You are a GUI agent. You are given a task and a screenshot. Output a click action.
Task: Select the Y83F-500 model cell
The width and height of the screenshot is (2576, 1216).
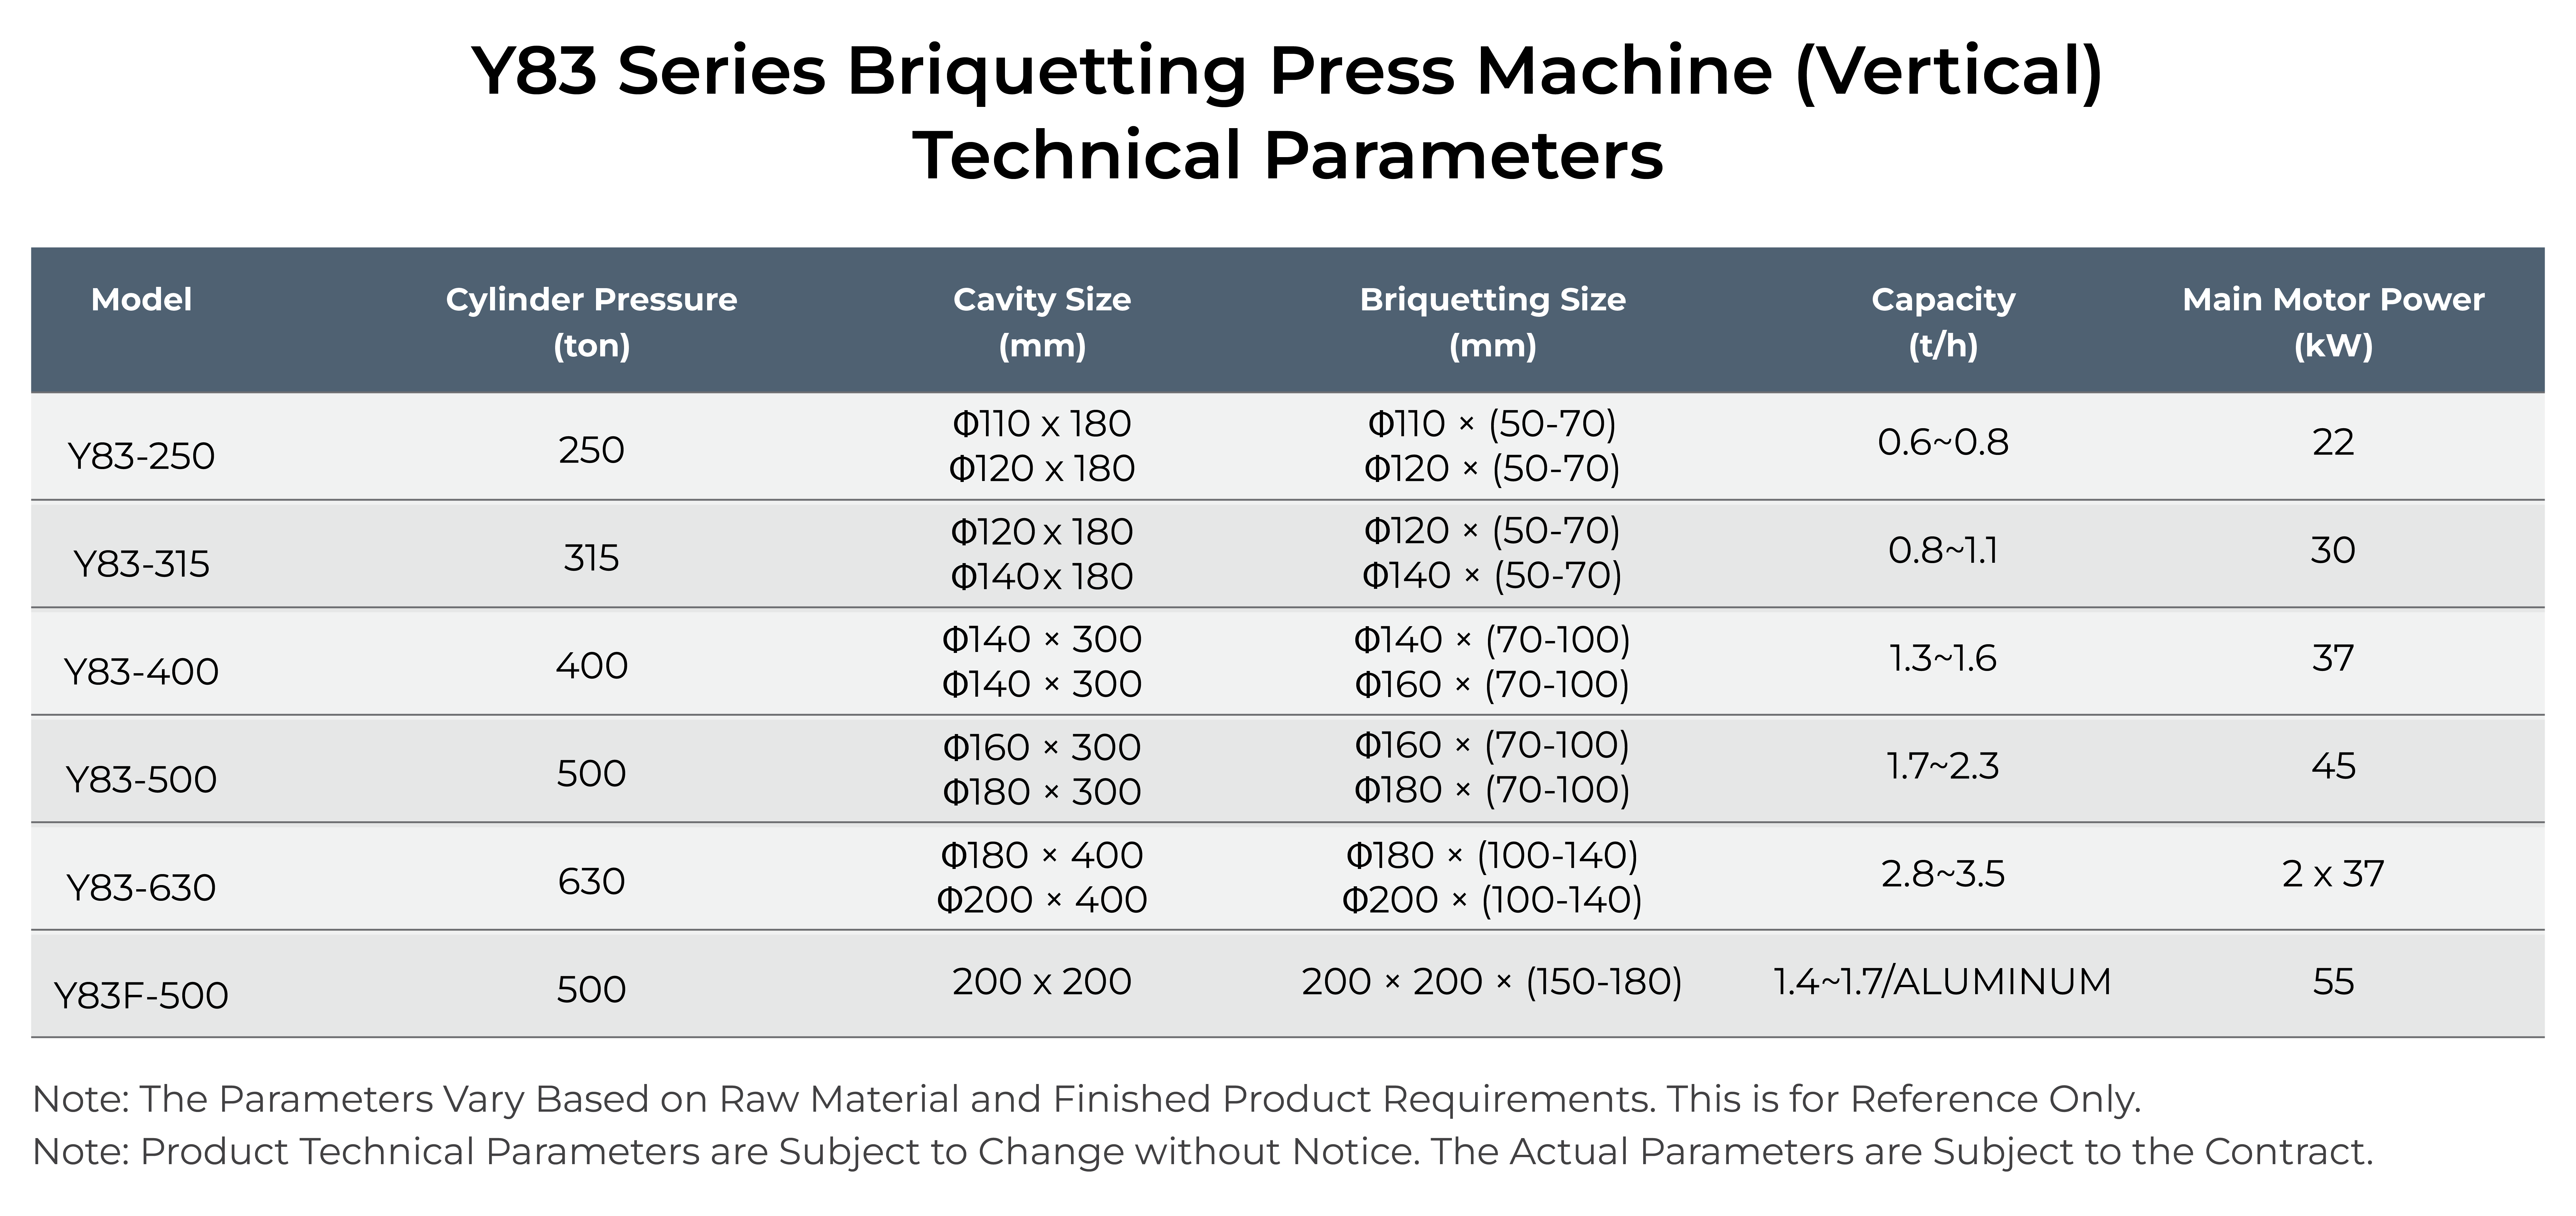coord(141,995)
